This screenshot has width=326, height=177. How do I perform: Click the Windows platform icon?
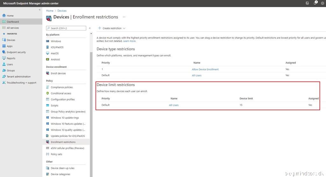point(47,41)
